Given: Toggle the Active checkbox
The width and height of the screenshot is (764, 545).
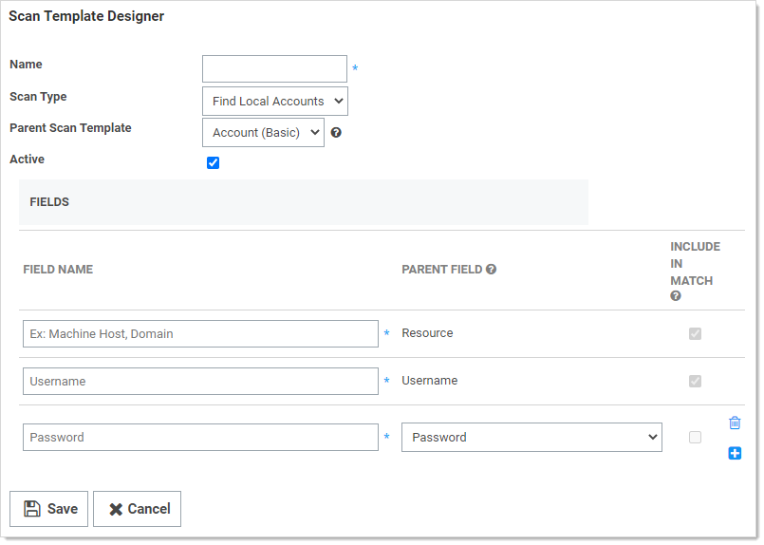Looking at the screenshot, I should pyautogui.click(x=213, y=163).
